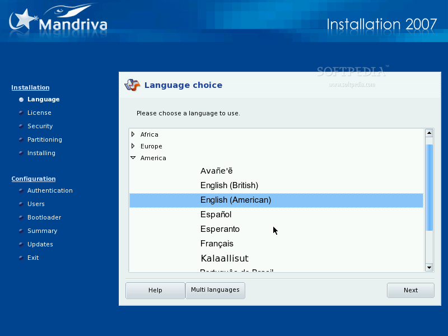Viewport: 448px width, 336px height.
Task: Click the bullet beside Language step
Action: coord(21,100)
